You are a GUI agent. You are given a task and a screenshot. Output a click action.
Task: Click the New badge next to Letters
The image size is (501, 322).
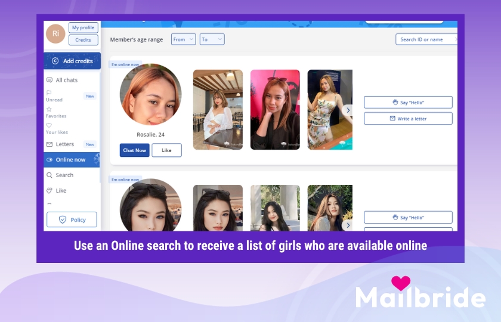click(90, 144)
